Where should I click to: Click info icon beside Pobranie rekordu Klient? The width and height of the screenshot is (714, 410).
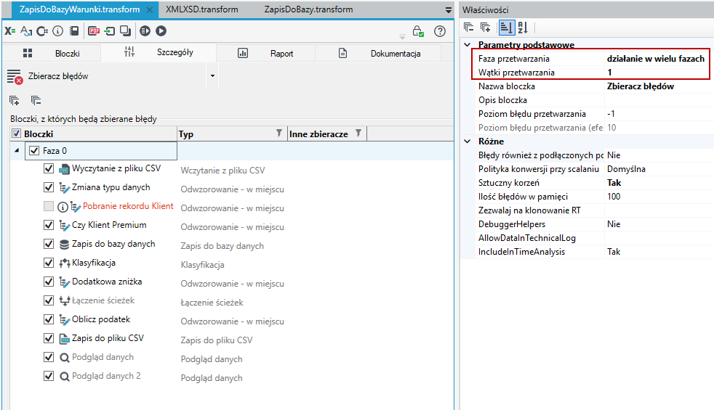pos(63,208)
